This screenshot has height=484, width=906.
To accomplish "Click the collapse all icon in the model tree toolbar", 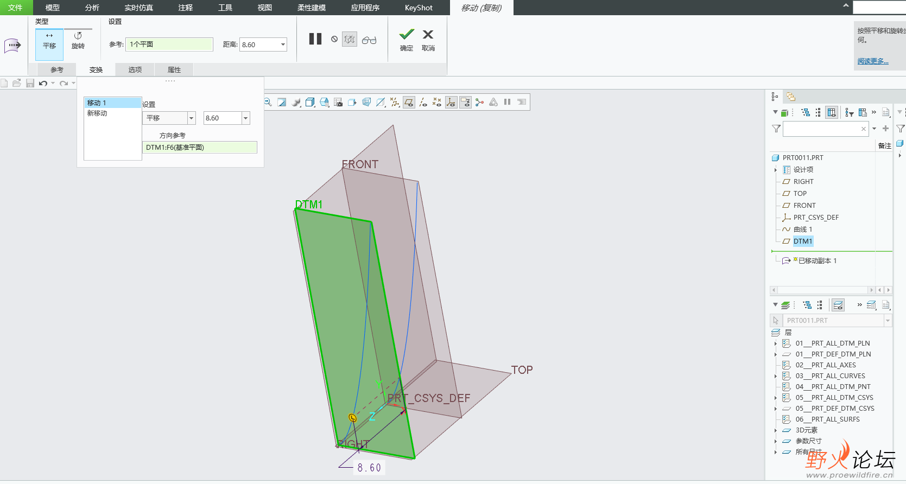I will click(818, 112).
